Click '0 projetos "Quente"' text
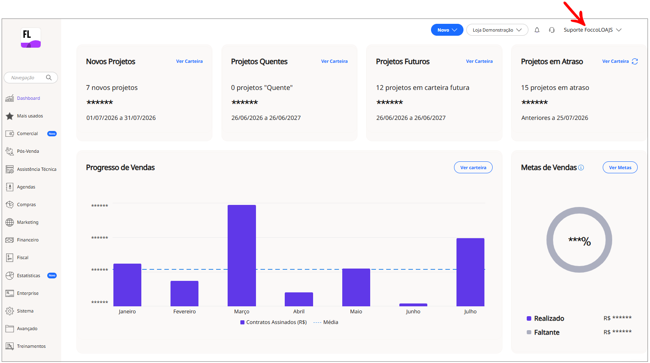Screen dimensions: 650x363 (262, 87)
